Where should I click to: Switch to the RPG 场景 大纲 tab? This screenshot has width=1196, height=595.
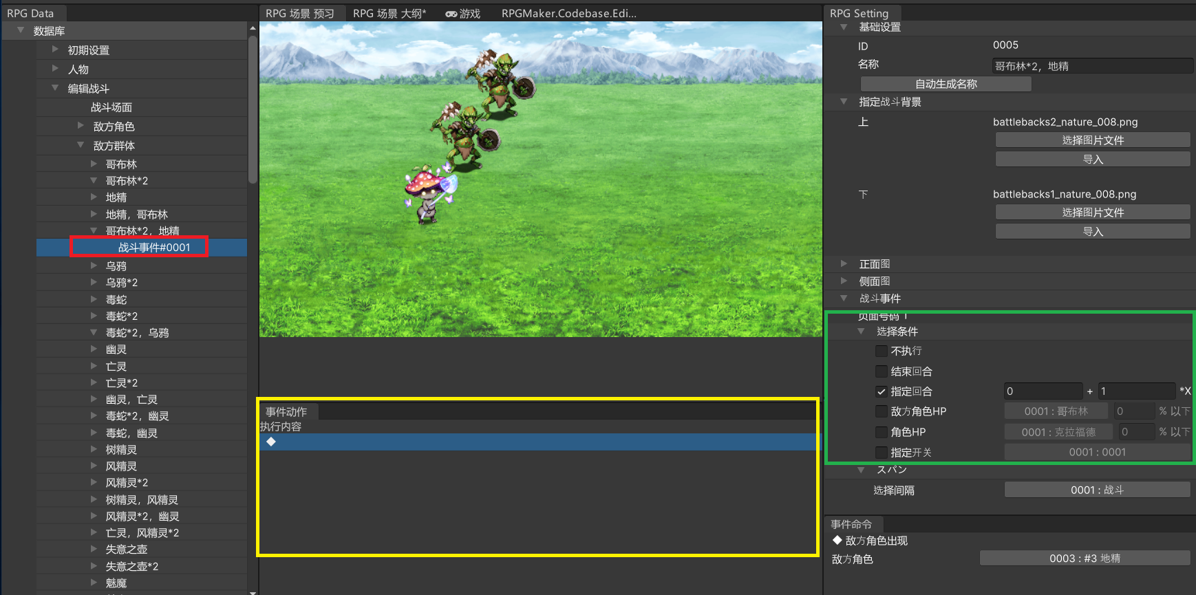coord(389,14)
